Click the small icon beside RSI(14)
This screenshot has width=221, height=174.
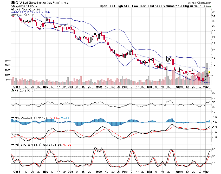(x=12, y=90)
